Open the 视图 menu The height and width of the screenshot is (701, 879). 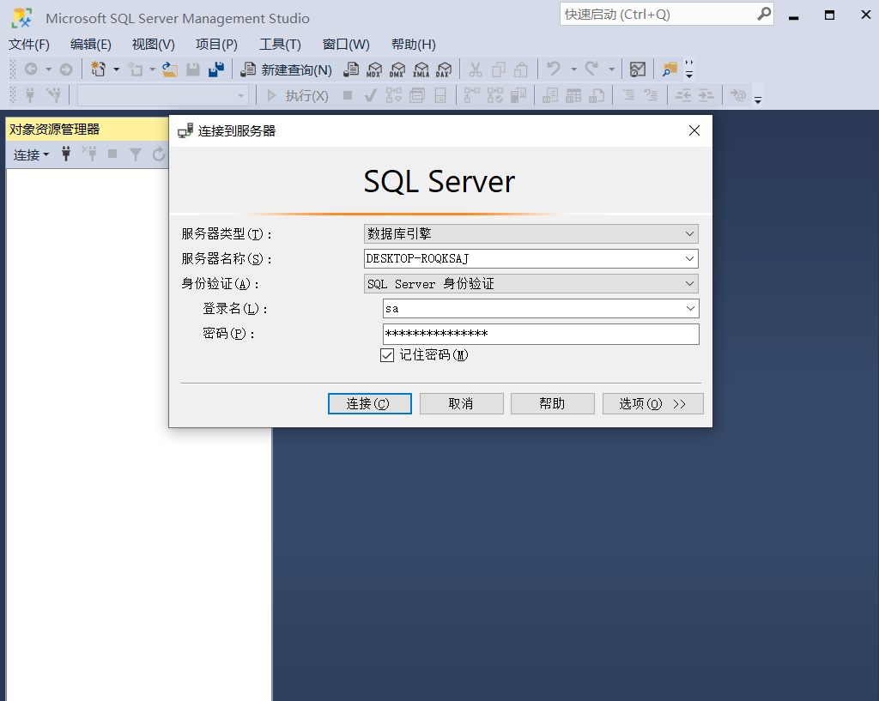[152, 44]
